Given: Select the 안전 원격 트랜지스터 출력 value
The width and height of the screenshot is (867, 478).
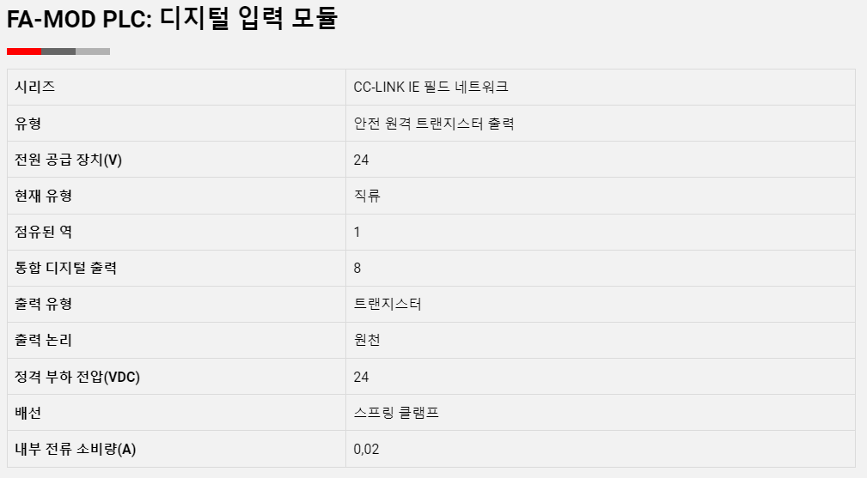Looking at the screenshot, I should [434, 123].
